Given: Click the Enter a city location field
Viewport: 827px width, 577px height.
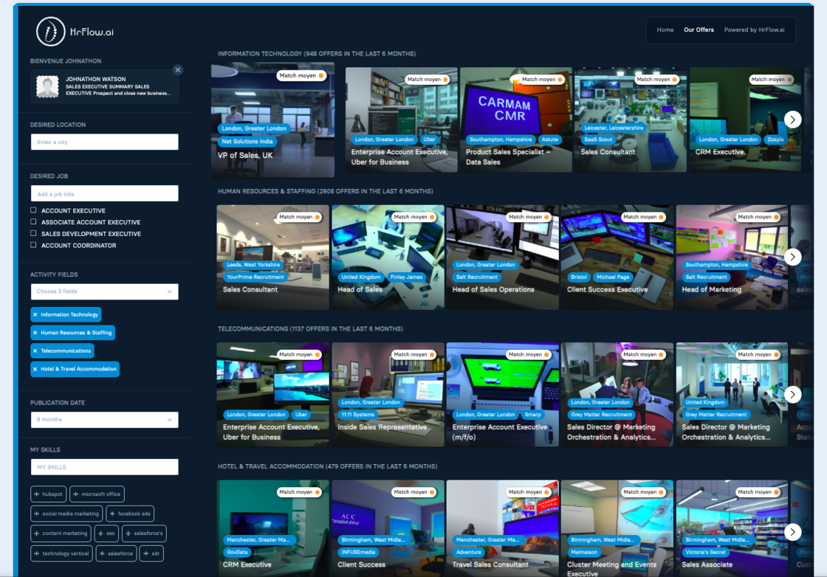Looking at the screenshot, I should coord(104,141).
